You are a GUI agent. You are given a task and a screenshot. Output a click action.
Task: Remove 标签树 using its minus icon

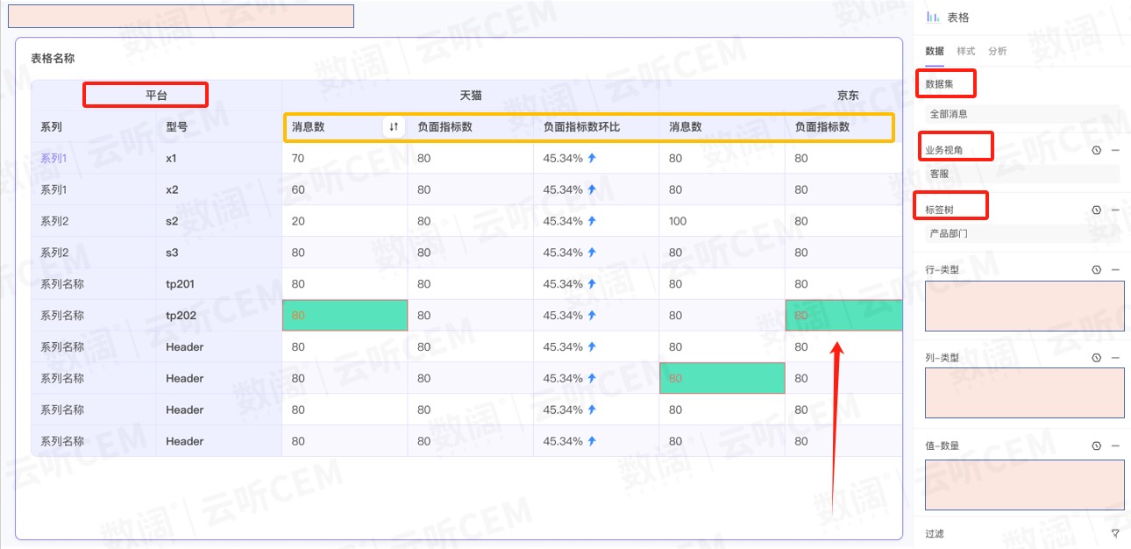coord(1115,210)
